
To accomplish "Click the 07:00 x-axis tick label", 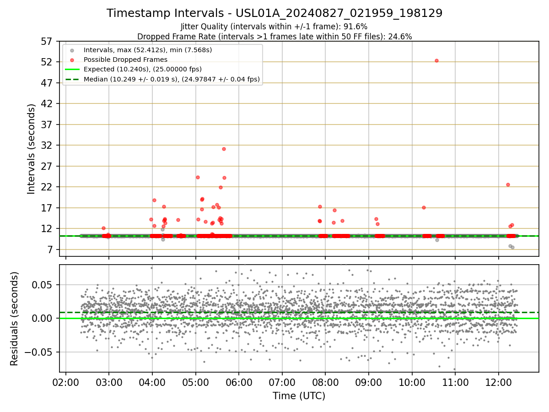I will tap(282, 383).
